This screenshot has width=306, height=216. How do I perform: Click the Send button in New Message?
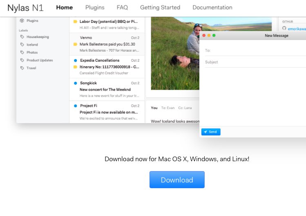coord(211,132)
